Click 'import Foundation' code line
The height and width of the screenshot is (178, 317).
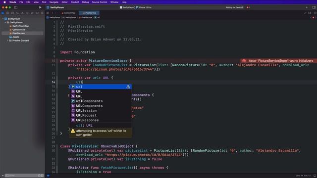77,52
